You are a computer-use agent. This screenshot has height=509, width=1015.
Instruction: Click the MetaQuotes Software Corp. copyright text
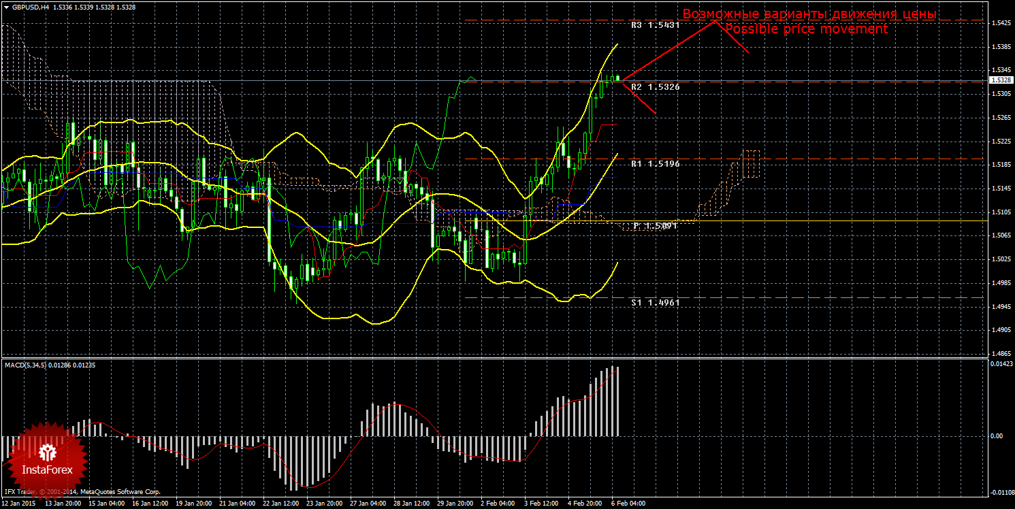tap(120, 491)
